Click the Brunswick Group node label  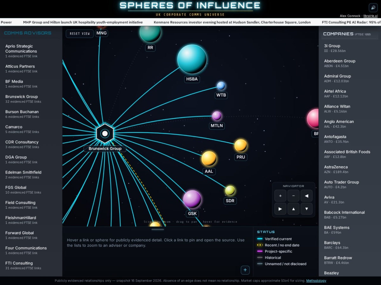(x=105, y=149)
